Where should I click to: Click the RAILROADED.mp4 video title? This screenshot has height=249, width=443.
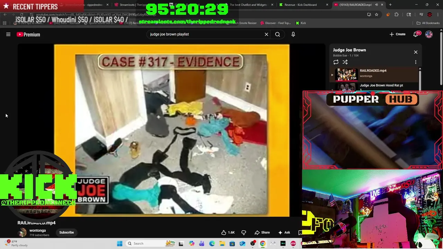36,223
